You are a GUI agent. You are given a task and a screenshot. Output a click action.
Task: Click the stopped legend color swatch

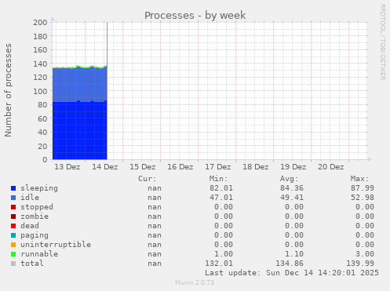(x=13, y=207)
